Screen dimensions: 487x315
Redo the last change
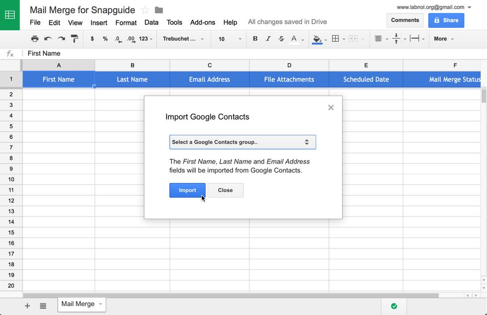tap(61, 39)
